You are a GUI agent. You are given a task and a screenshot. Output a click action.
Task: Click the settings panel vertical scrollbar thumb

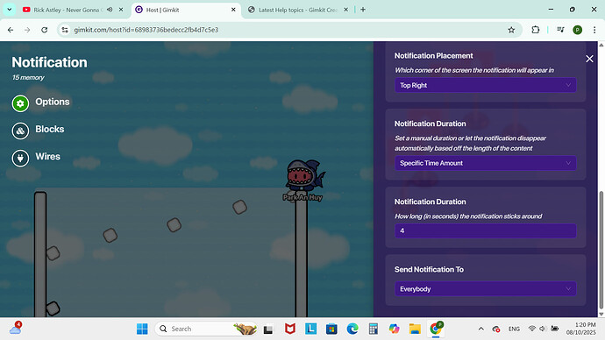tap(601, 249)
